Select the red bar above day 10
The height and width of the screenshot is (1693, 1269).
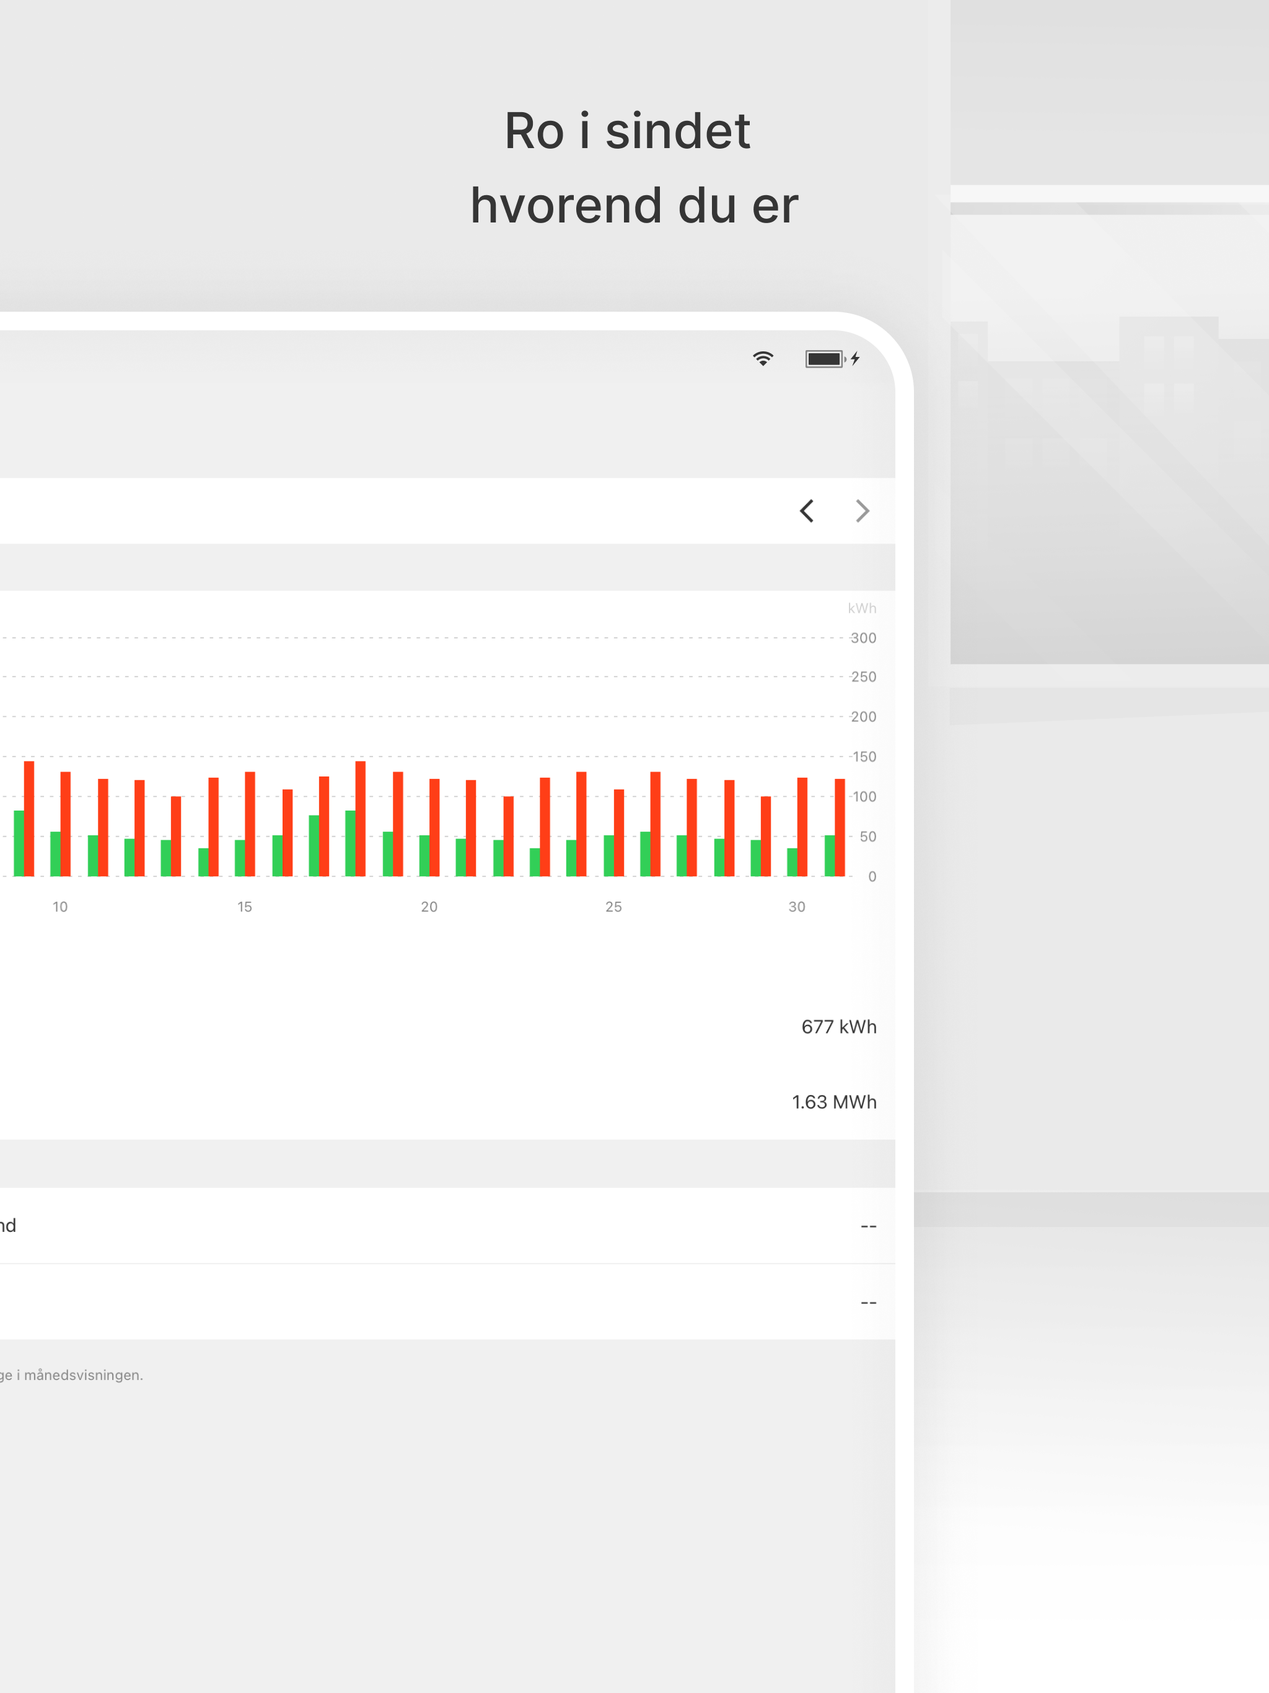66,824
